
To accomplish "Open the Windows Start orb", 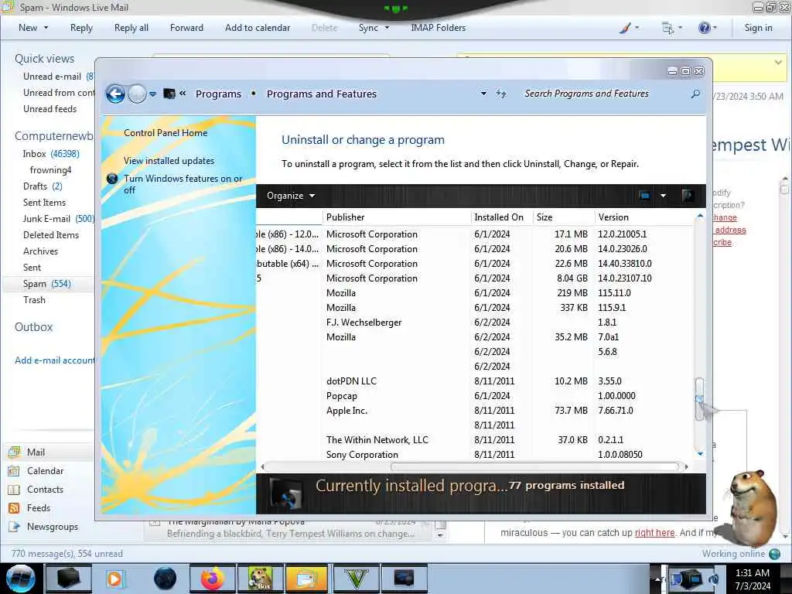I will [21, 579].
